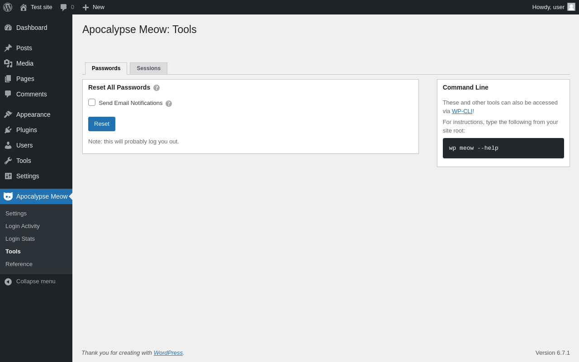Click the user avatar in top bar

pos(571,7)
